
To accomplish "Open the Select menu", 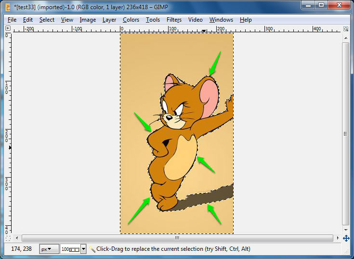I will click(47, 20).
